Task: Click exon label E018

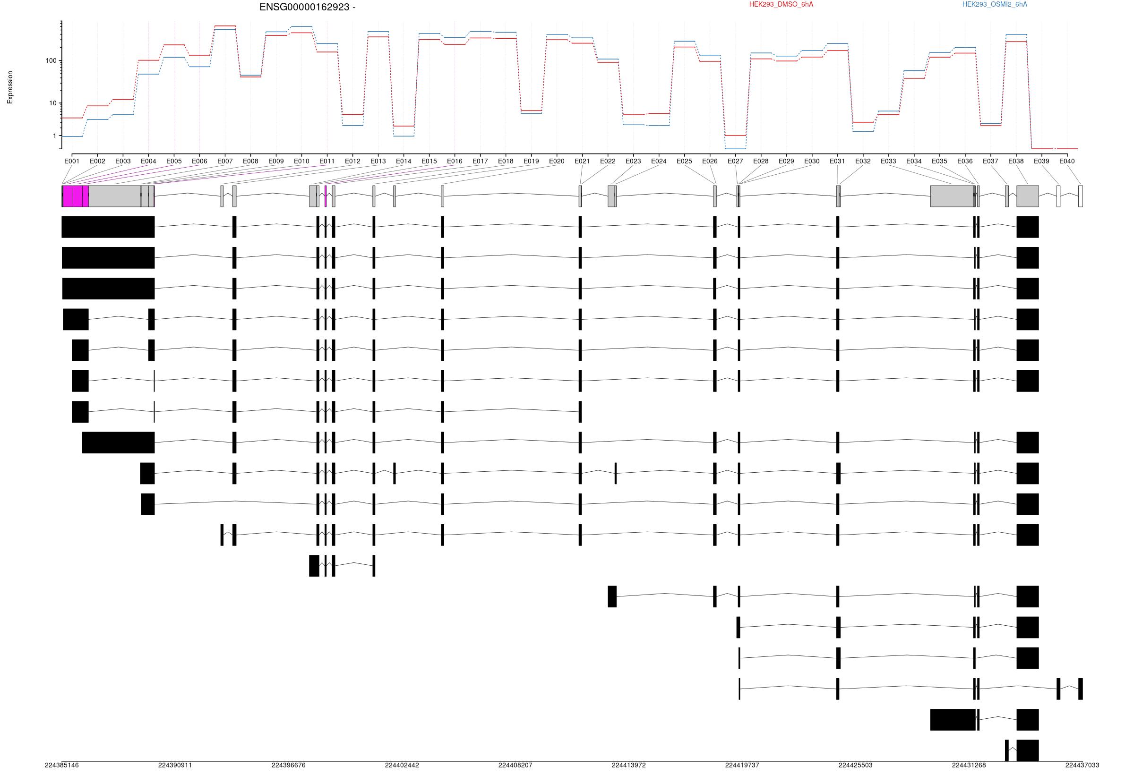Action: click(506, 161)
